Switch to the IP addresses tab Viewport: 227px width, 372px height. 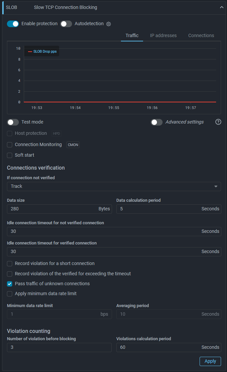coord(163,36)
